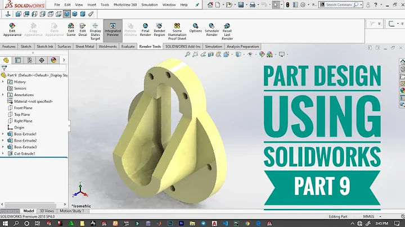
Task: Click the View Settings monitor icon
Action: [x=282, y=54]
